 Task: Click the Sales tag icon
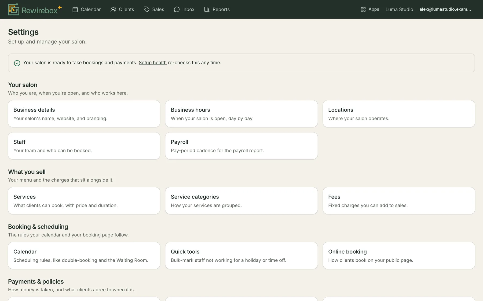147,9
